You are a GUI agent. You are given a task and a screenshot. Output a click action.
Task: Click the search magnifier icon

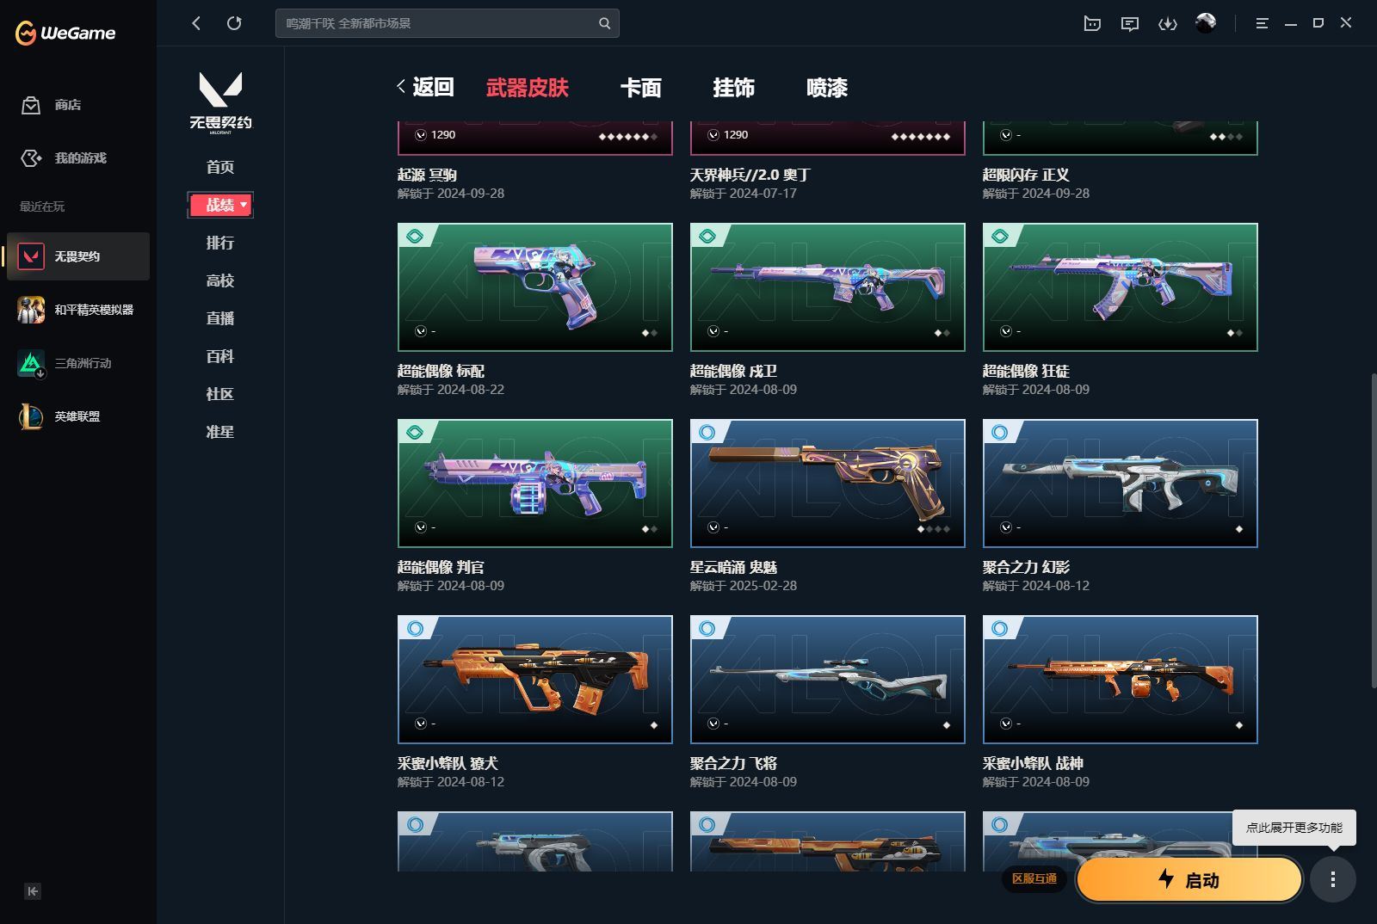[x=604, y=23]
